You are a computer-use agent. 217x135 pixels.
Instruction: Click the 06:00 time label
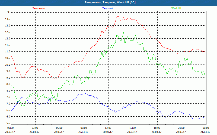click(59, 128)
